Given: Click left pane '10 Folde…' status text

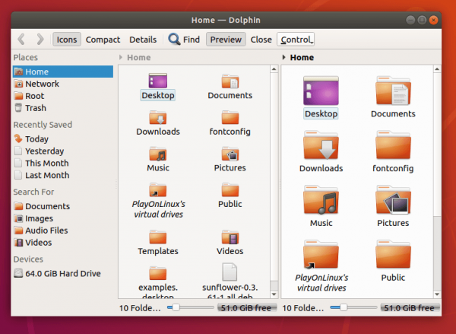Looking at the screenshot, I should point(140,308).
